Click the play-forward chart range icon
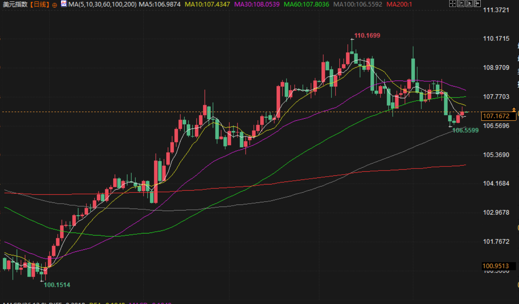Screen dimensions: 519x304 (x=469, y=4)
